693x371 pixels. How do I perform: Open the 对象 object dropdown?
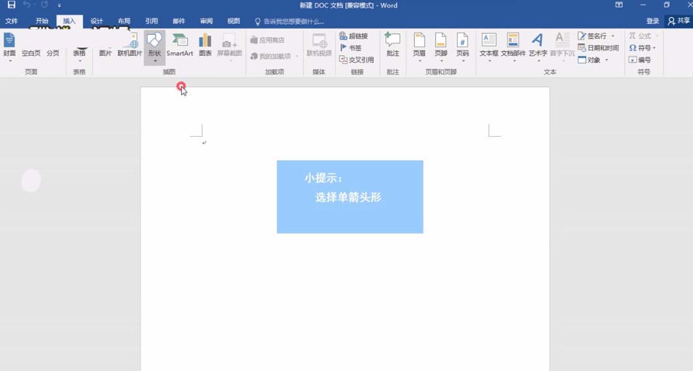pos(593,60)
